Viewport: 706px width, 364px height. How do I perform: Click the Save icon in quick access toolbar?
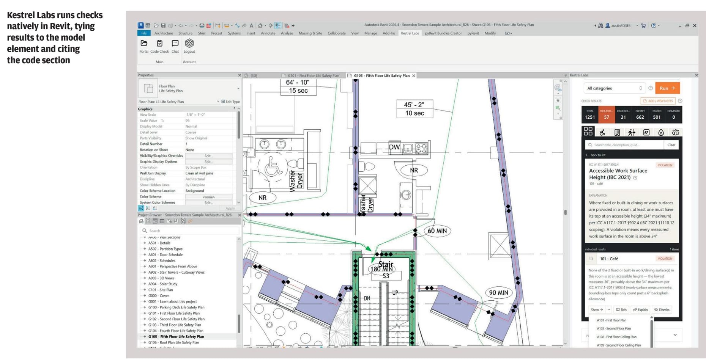(163, 26)
